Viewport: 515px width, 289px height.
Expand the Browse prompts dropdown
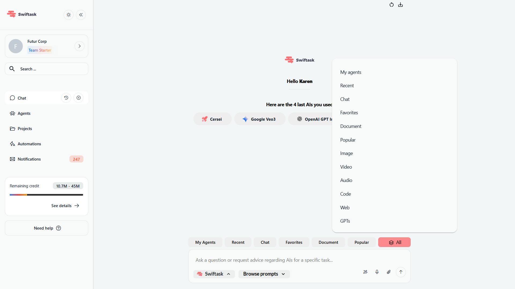[264, 274]
